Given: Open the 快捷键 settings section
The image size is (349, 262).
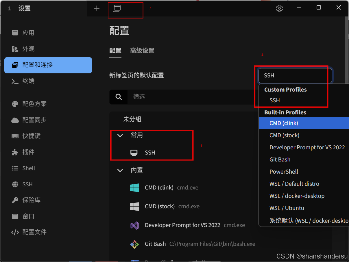Looking at the screenshot, I should [48, 136].
